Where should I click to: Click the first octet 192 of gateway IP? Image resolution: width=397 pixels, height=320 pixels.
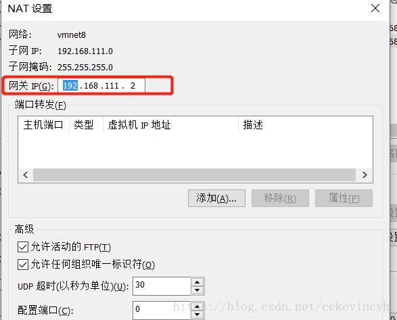[x=70, y=86]
